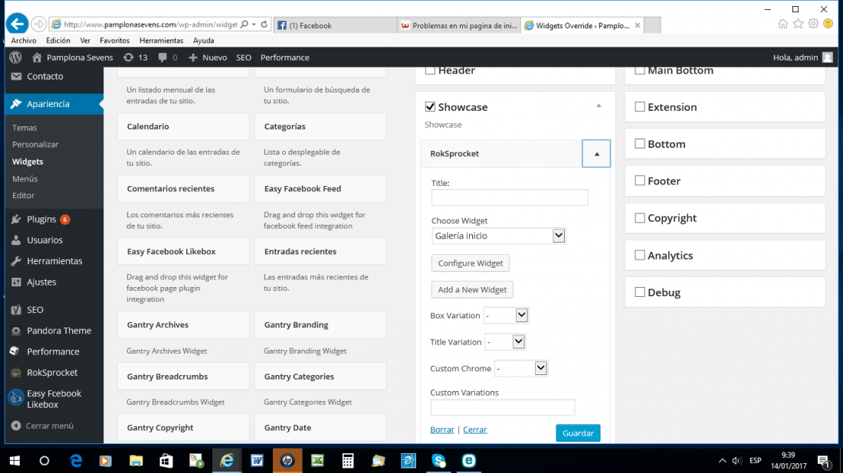Open HP app from taskbar
Viewport: 843px width, 473px height.
287,461
